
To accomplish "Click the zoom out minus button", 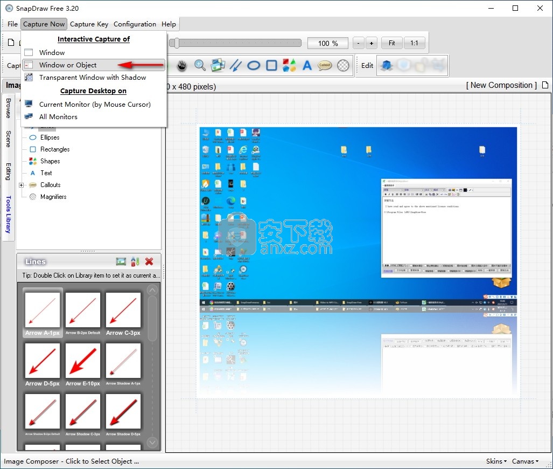I will coord(358,43).
